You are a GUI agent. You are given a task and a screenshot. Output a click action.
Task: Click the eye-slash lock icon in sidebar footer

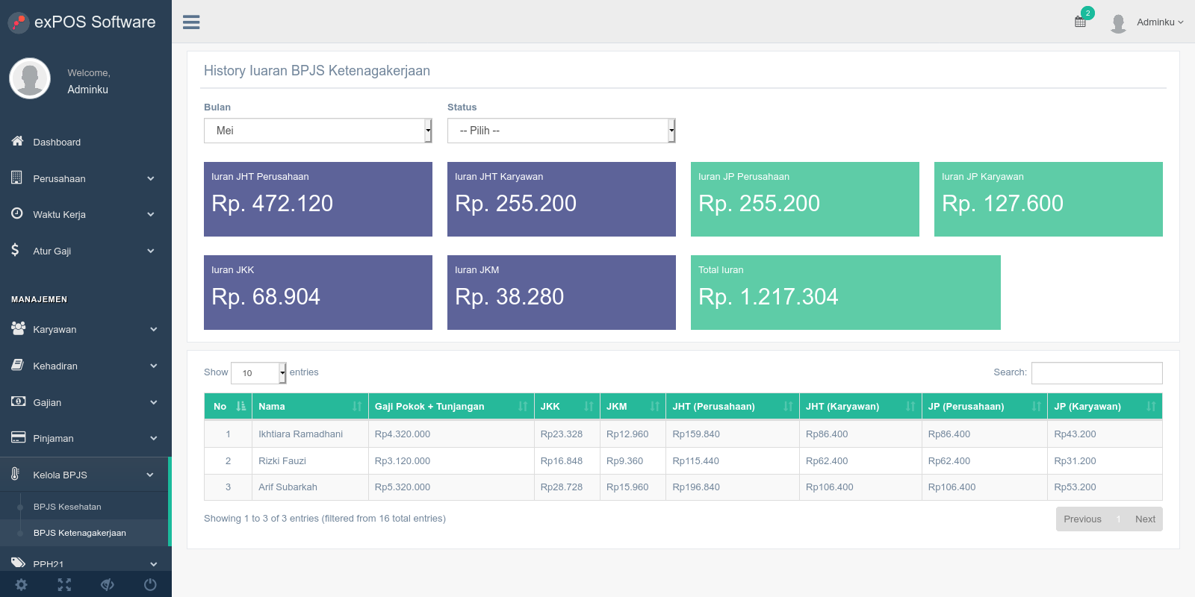click(x=108, y=584)
